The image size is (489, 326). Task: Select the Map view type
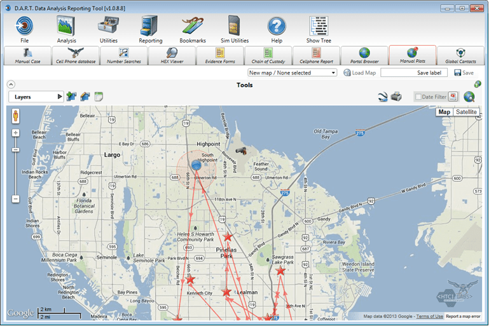(x=444, y=112)
